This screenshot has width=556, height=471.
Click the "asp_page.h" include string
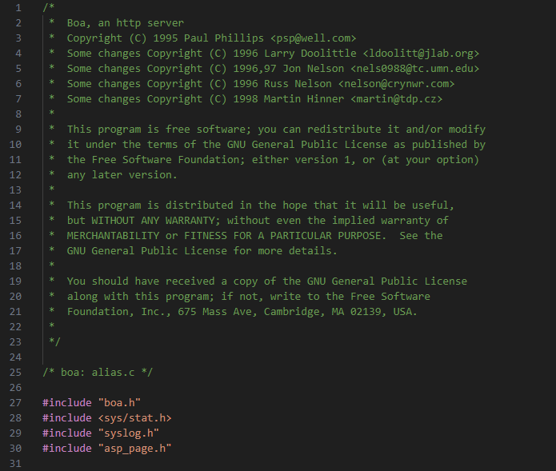point(134,449)
